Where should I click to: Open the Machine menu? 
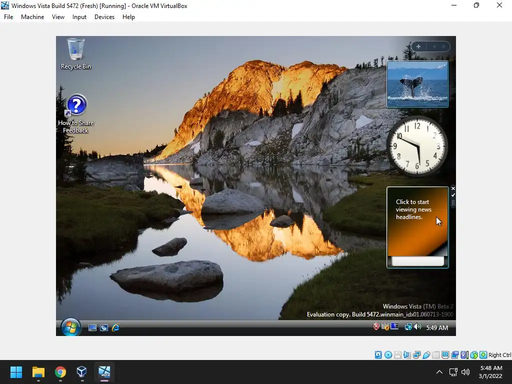(x=32, y=17)
